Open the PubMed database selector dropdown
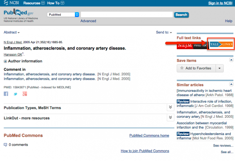The image size is (235, 161). pos(63,15)
